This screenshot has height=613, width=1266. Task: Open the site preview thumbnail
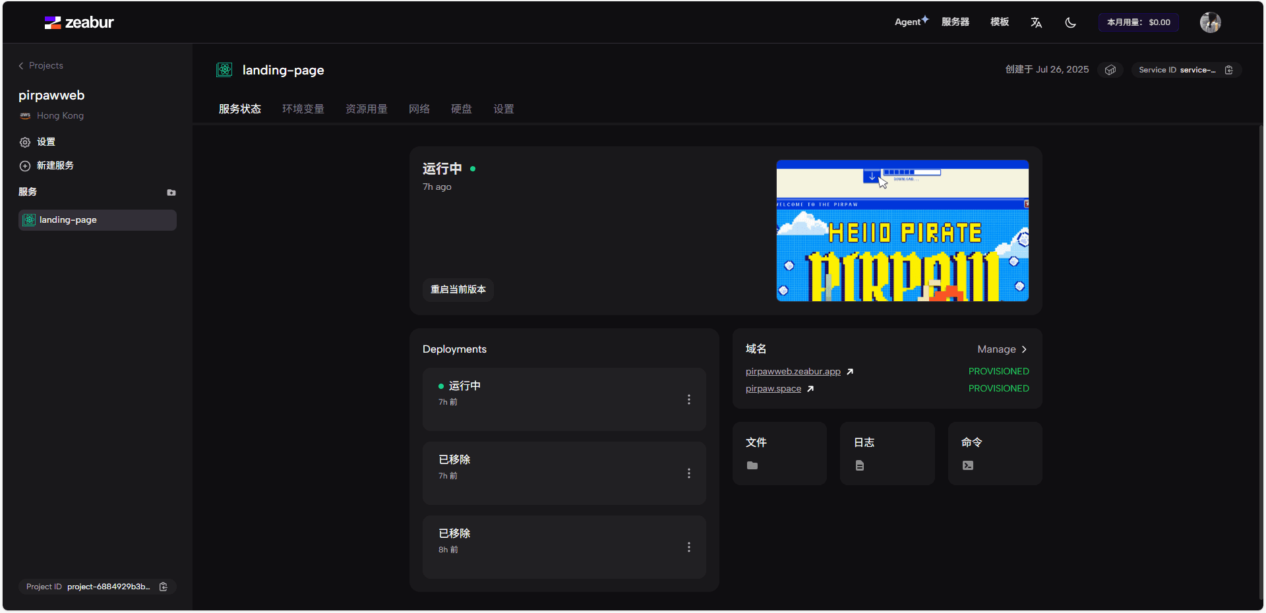[903, 231]
